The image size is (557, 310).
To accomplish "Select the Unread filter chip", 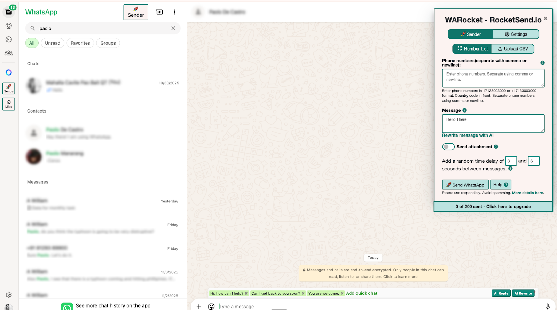I will click(53, 43).
